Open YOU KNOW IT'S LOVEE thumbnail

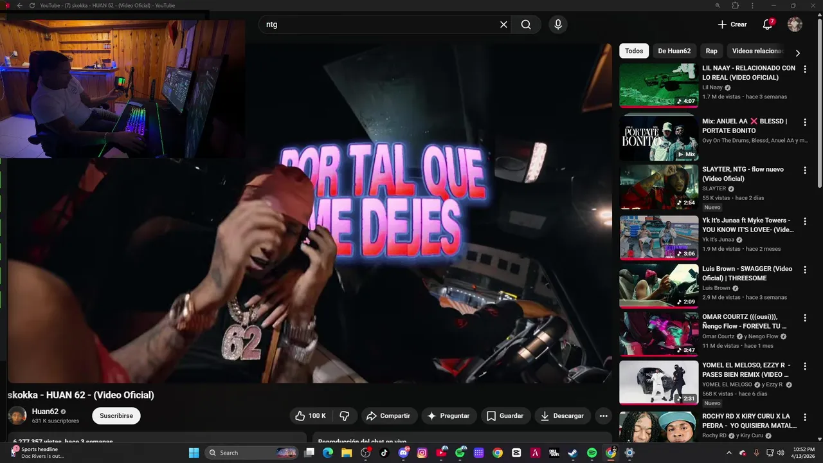658,237
